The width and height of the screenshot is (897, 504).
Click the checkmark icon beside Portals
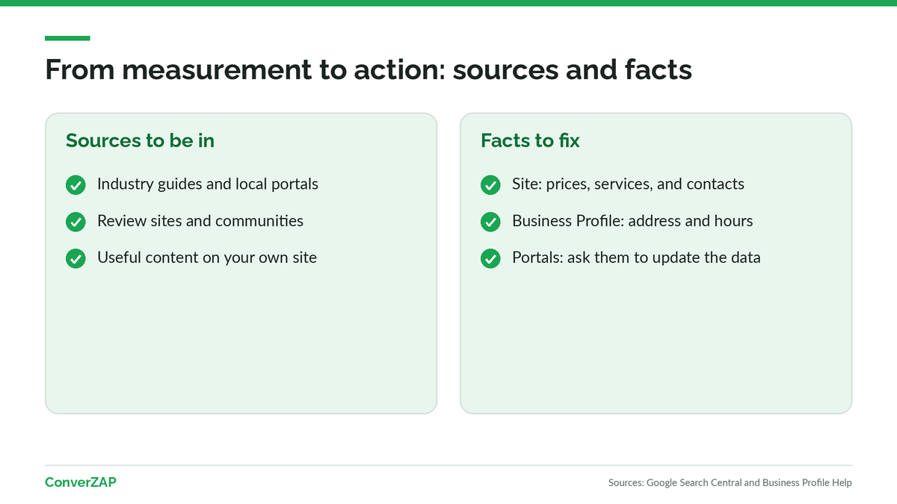[490, 259]
